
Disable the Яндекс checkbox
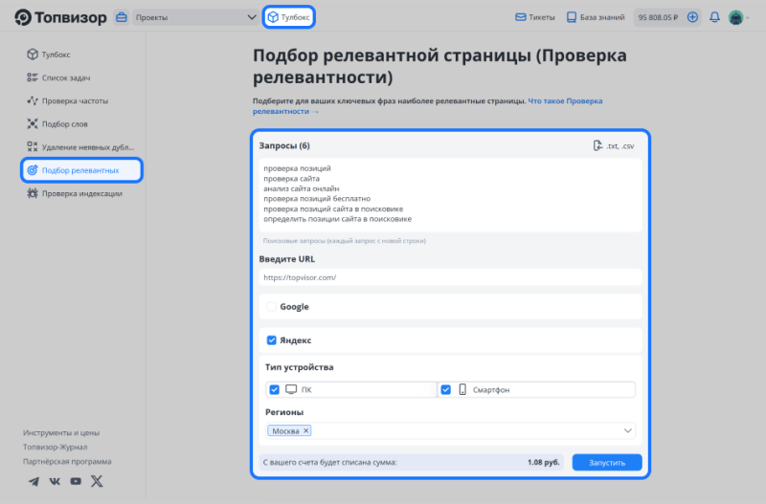(272, 340)
